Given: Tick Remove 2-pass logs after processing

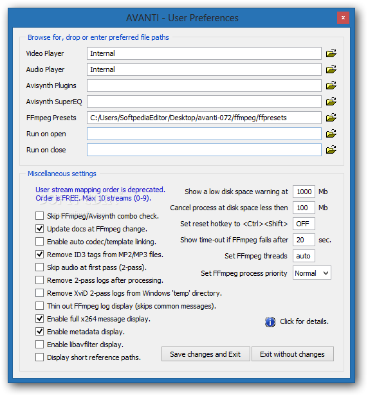Looking at the screenshot, I should [39, 280].
